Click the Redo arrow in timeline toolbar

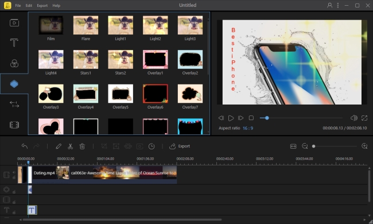36,146
